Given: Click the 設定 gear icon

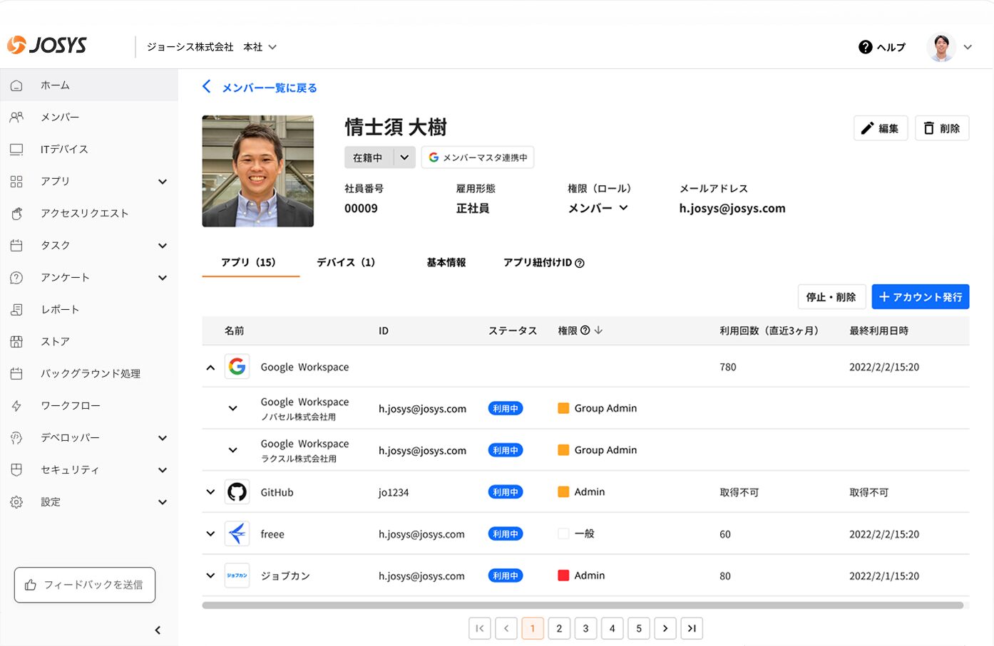Looking at the screenshot, I should 16,502.
